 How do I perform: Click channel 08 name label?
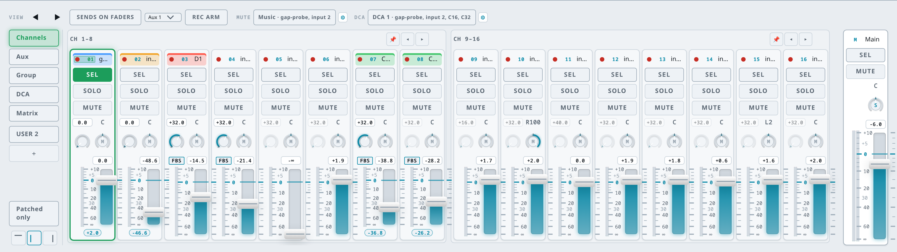[x=433, y=60]
